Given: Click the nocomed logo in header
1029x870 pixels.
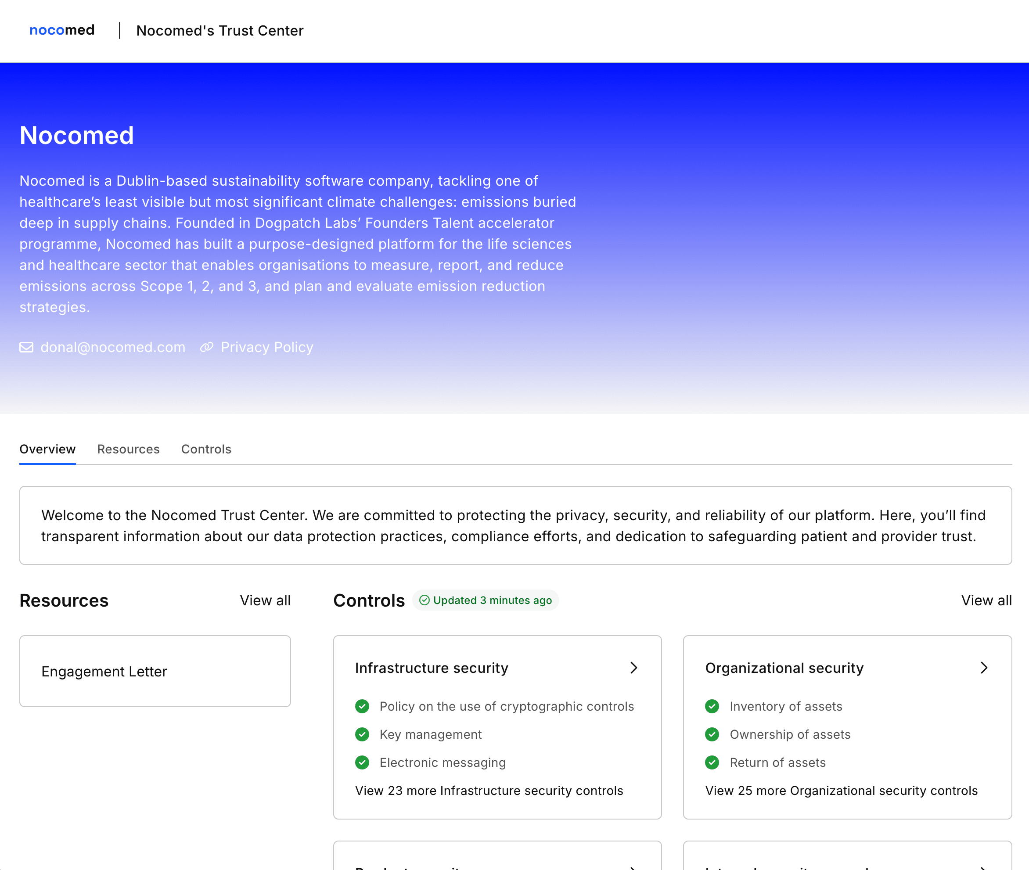Looking at the screenshot, I should pos(61,30).
